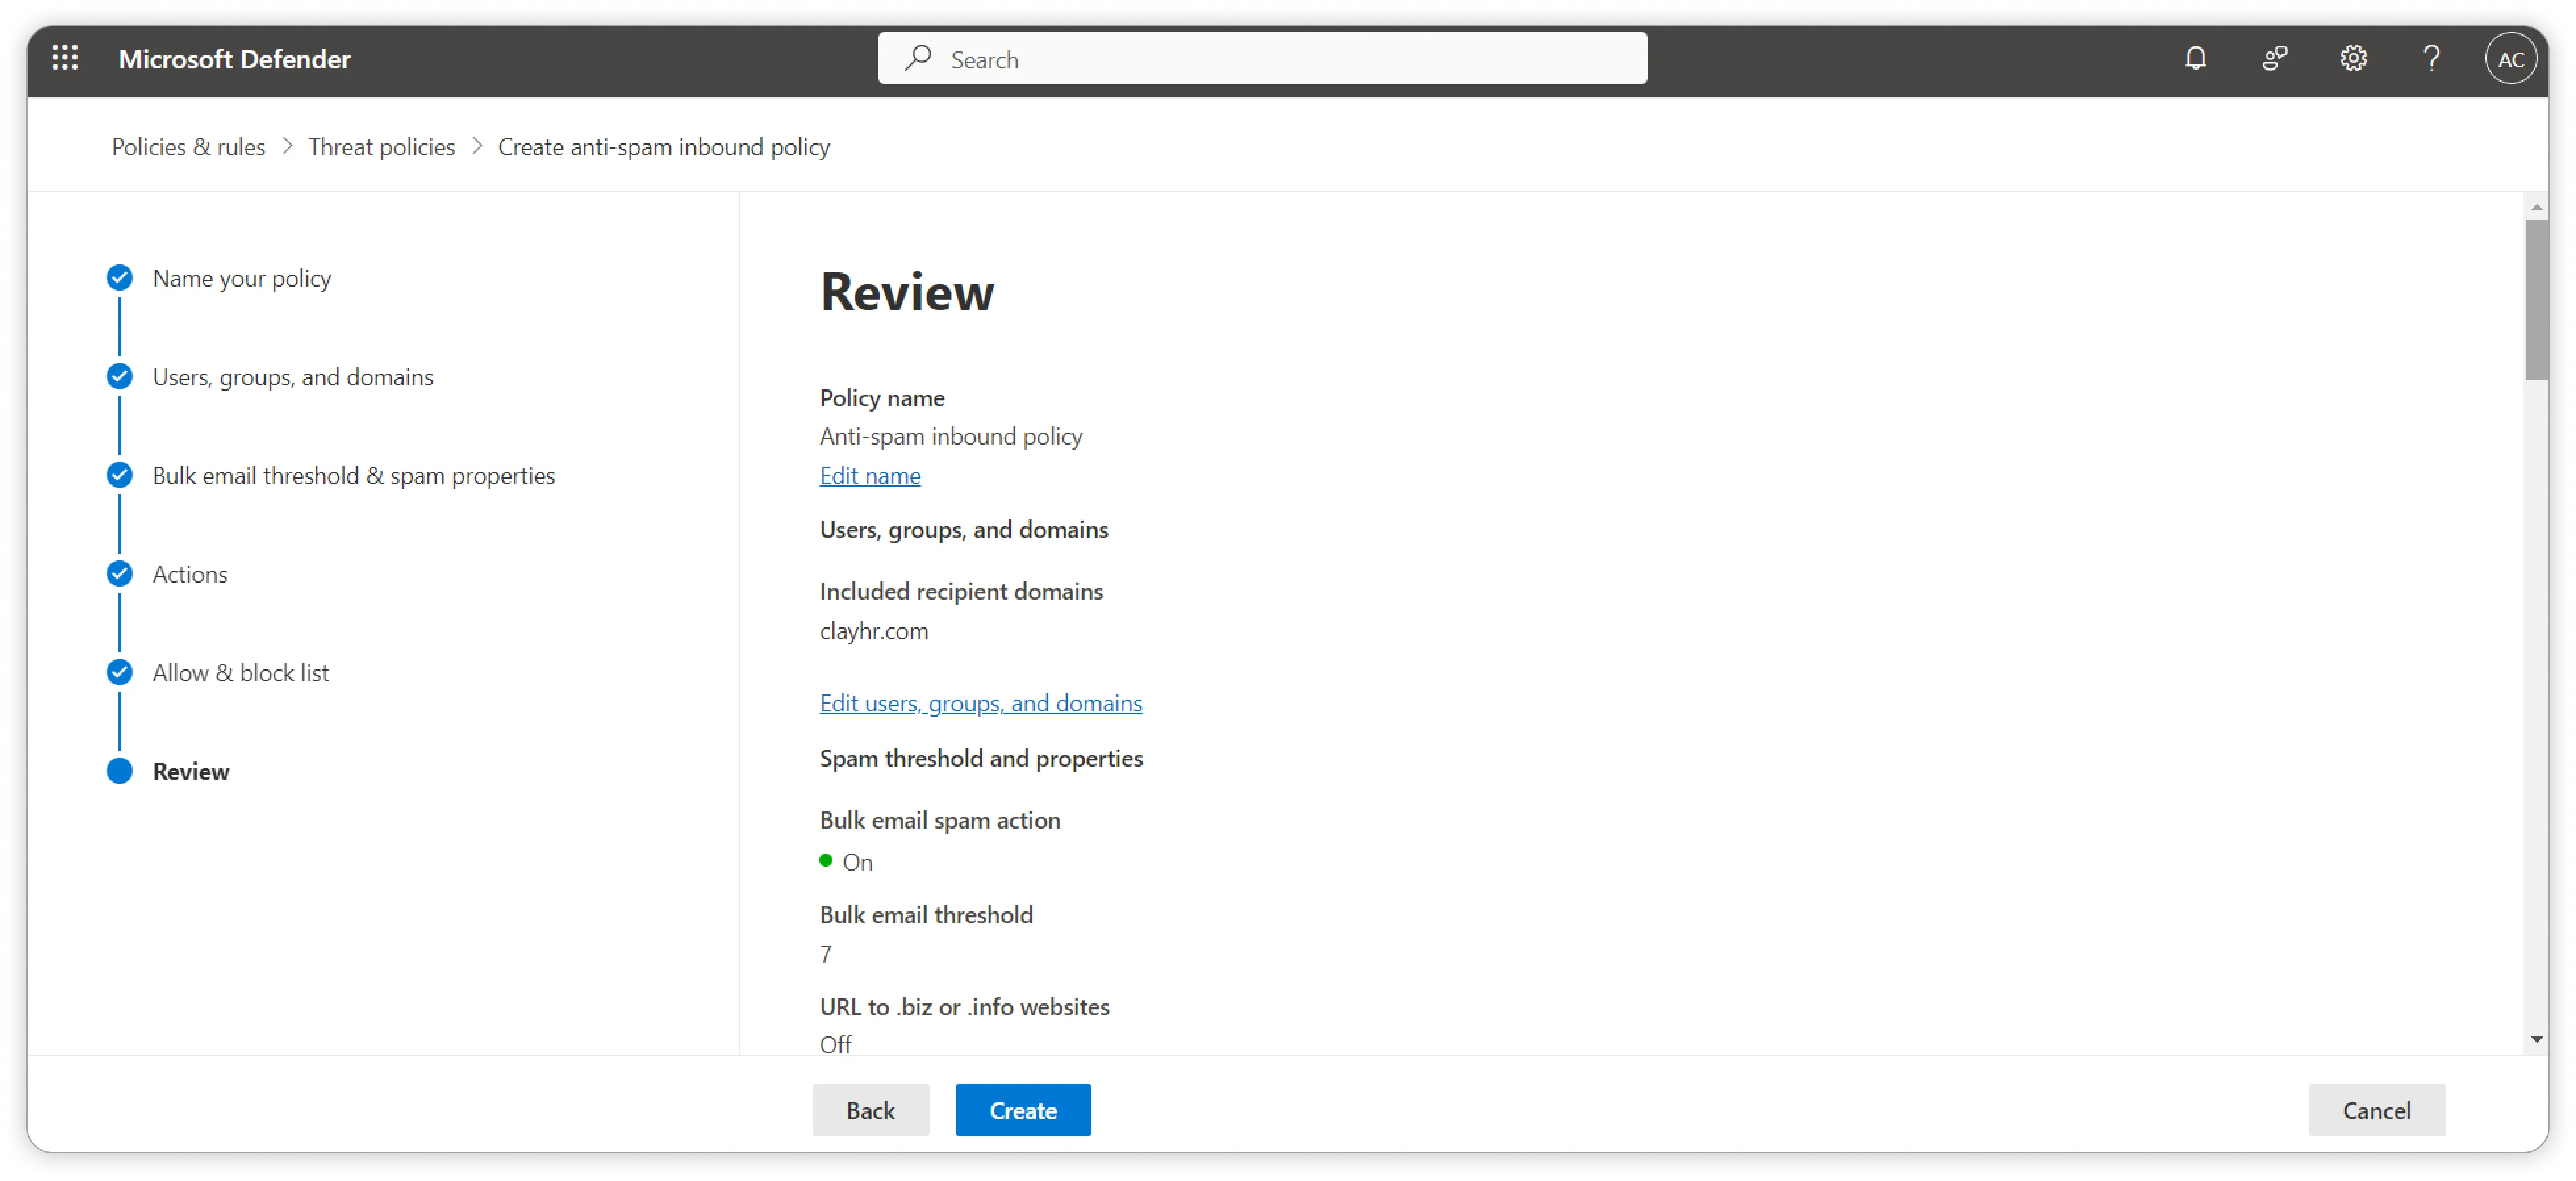Viewport: 2576px width, 1181px height.
Task: Go to Users, groups, and domains step
Action: (x=292, y=377)
